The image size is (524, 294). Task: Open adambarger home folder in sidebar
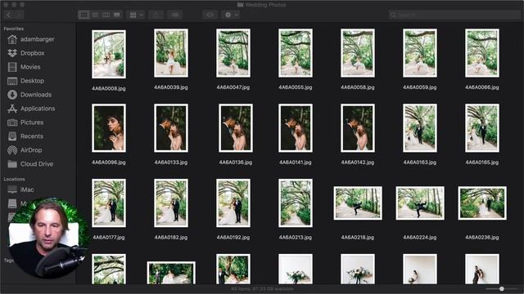31,39
